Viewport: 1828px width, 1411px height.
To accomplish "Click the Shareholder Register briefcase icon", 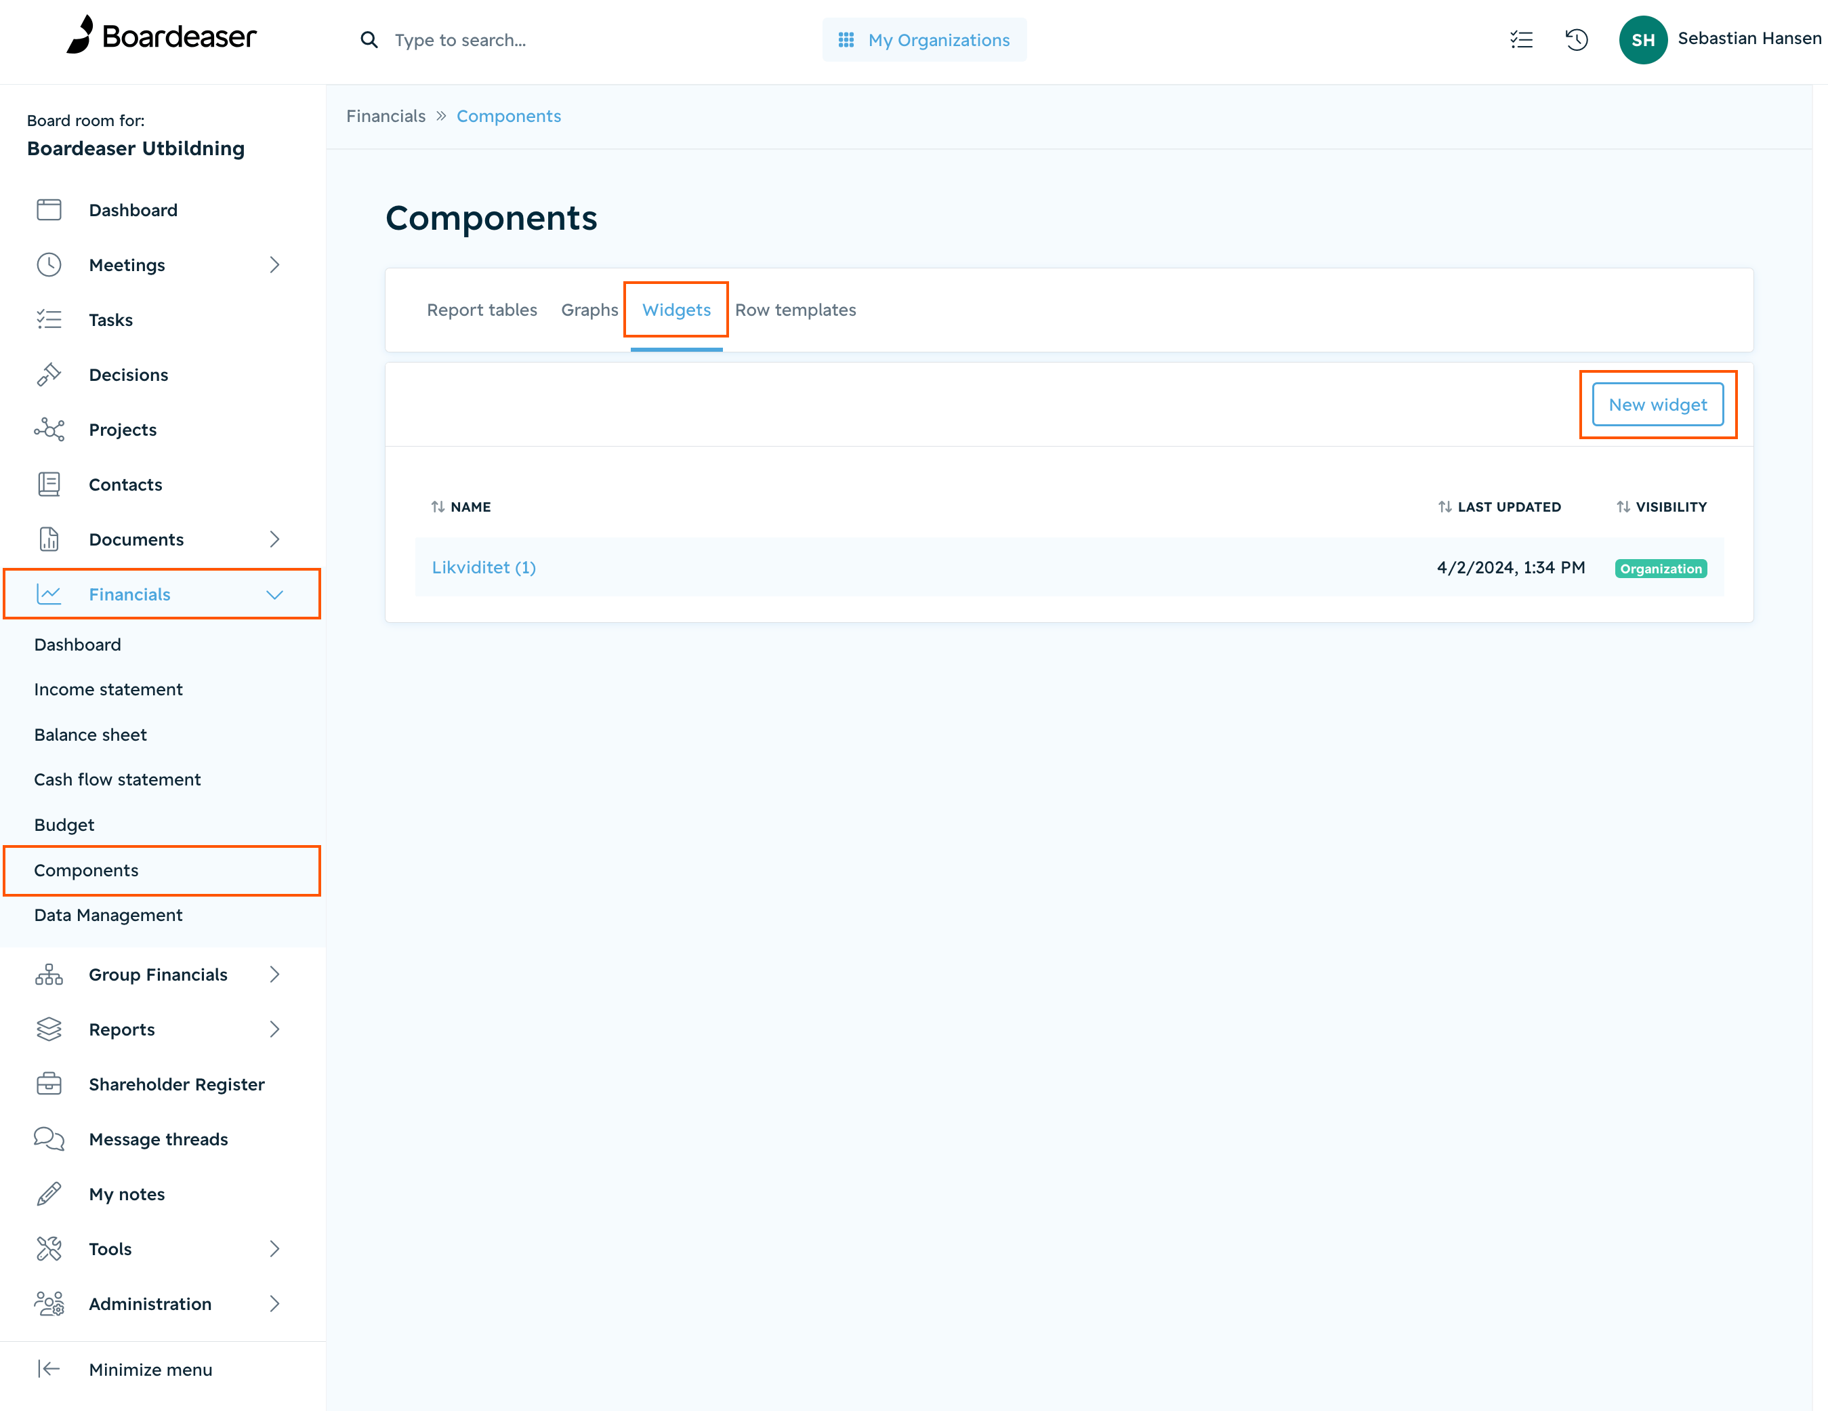I will 49,1084.
